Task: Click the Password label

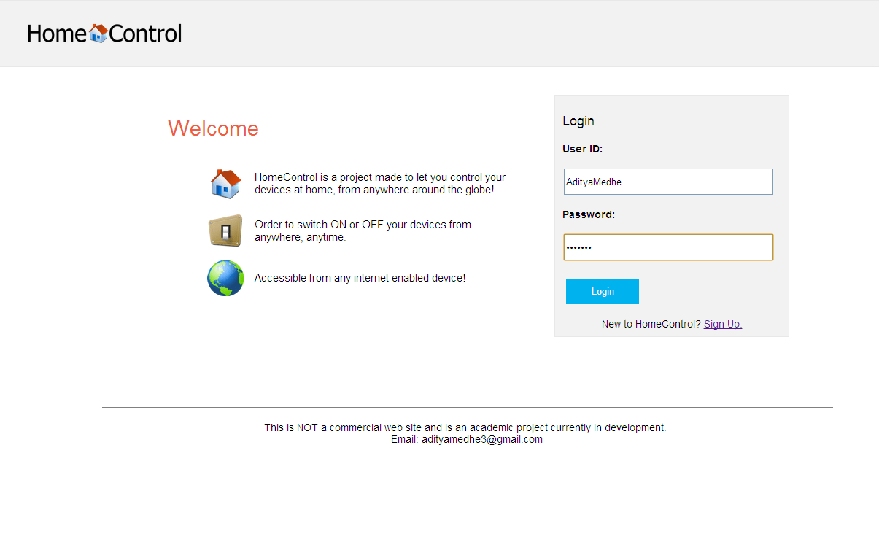Action: click(588, 214)
